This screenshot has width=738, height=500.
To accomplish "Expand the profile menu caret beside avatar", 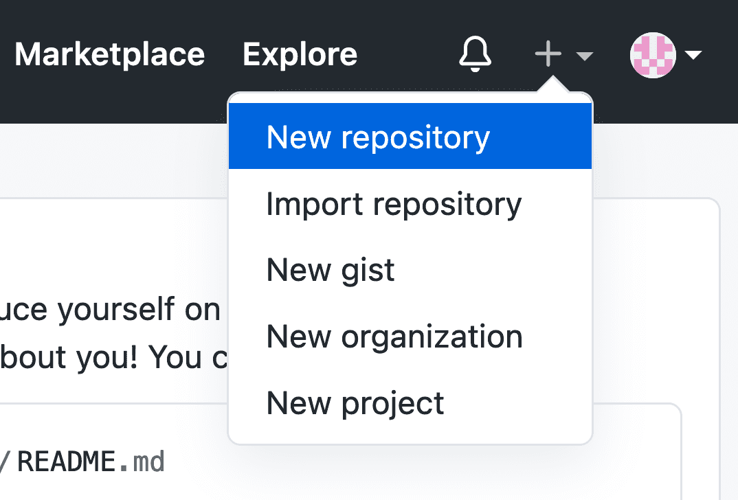I will click(693, 55).
